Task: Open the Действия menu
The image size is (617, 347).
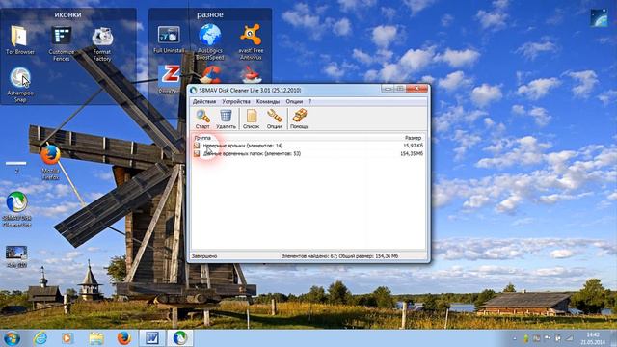Action: (204, 101)
